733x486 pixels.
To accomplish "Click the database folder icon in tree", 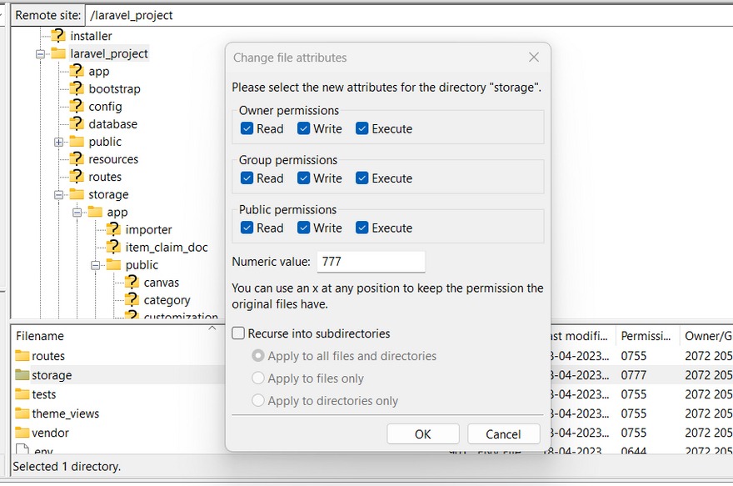I will (77, 123).
